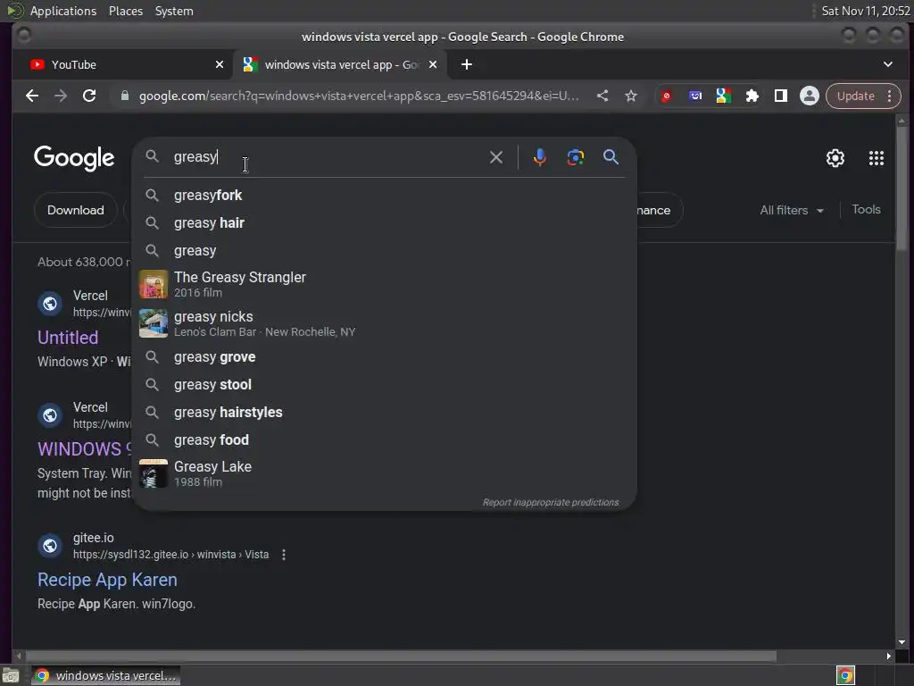Switch to the YouTube tab

[x=121, y=64]
